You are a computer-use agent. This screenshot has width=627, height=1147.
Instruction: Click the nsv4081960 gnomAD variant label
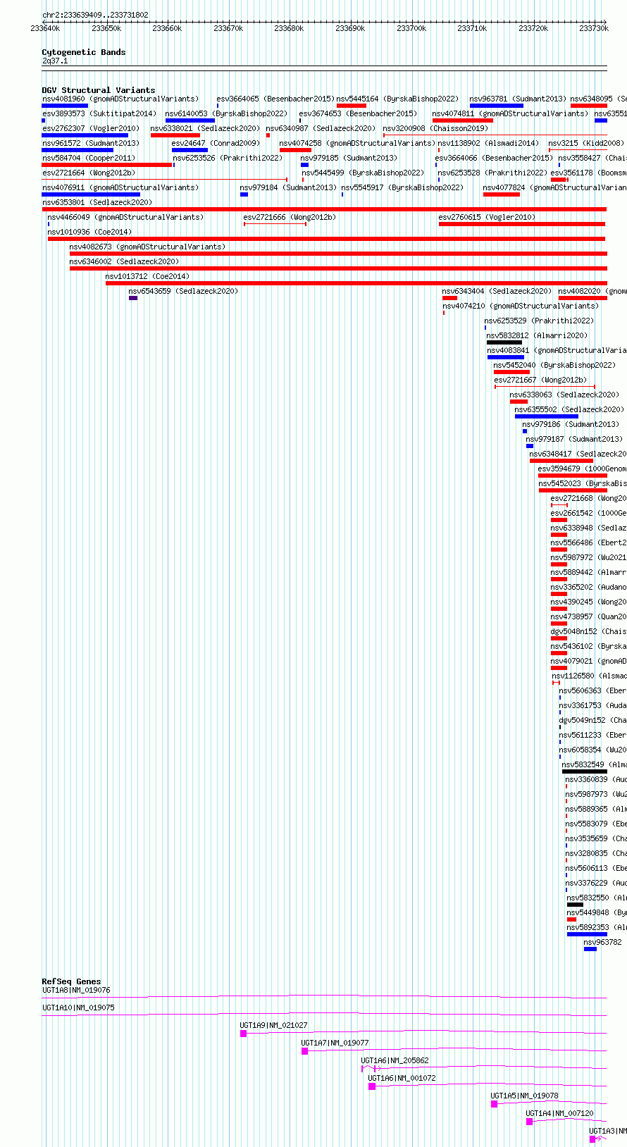click(120, 99)
